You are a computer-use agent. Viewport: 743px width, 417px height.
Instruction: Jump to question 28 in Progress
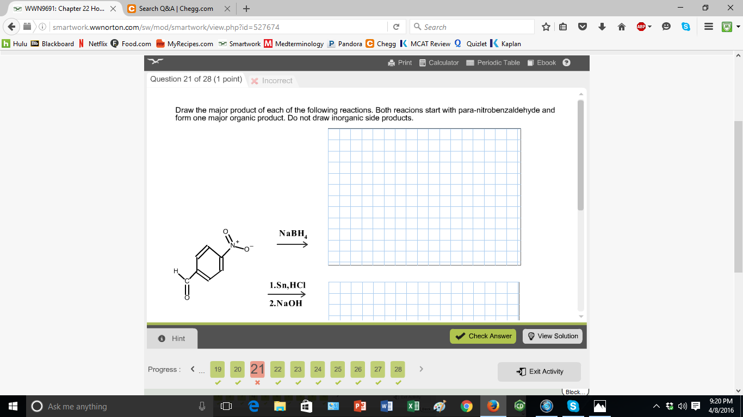coord(398,369)
